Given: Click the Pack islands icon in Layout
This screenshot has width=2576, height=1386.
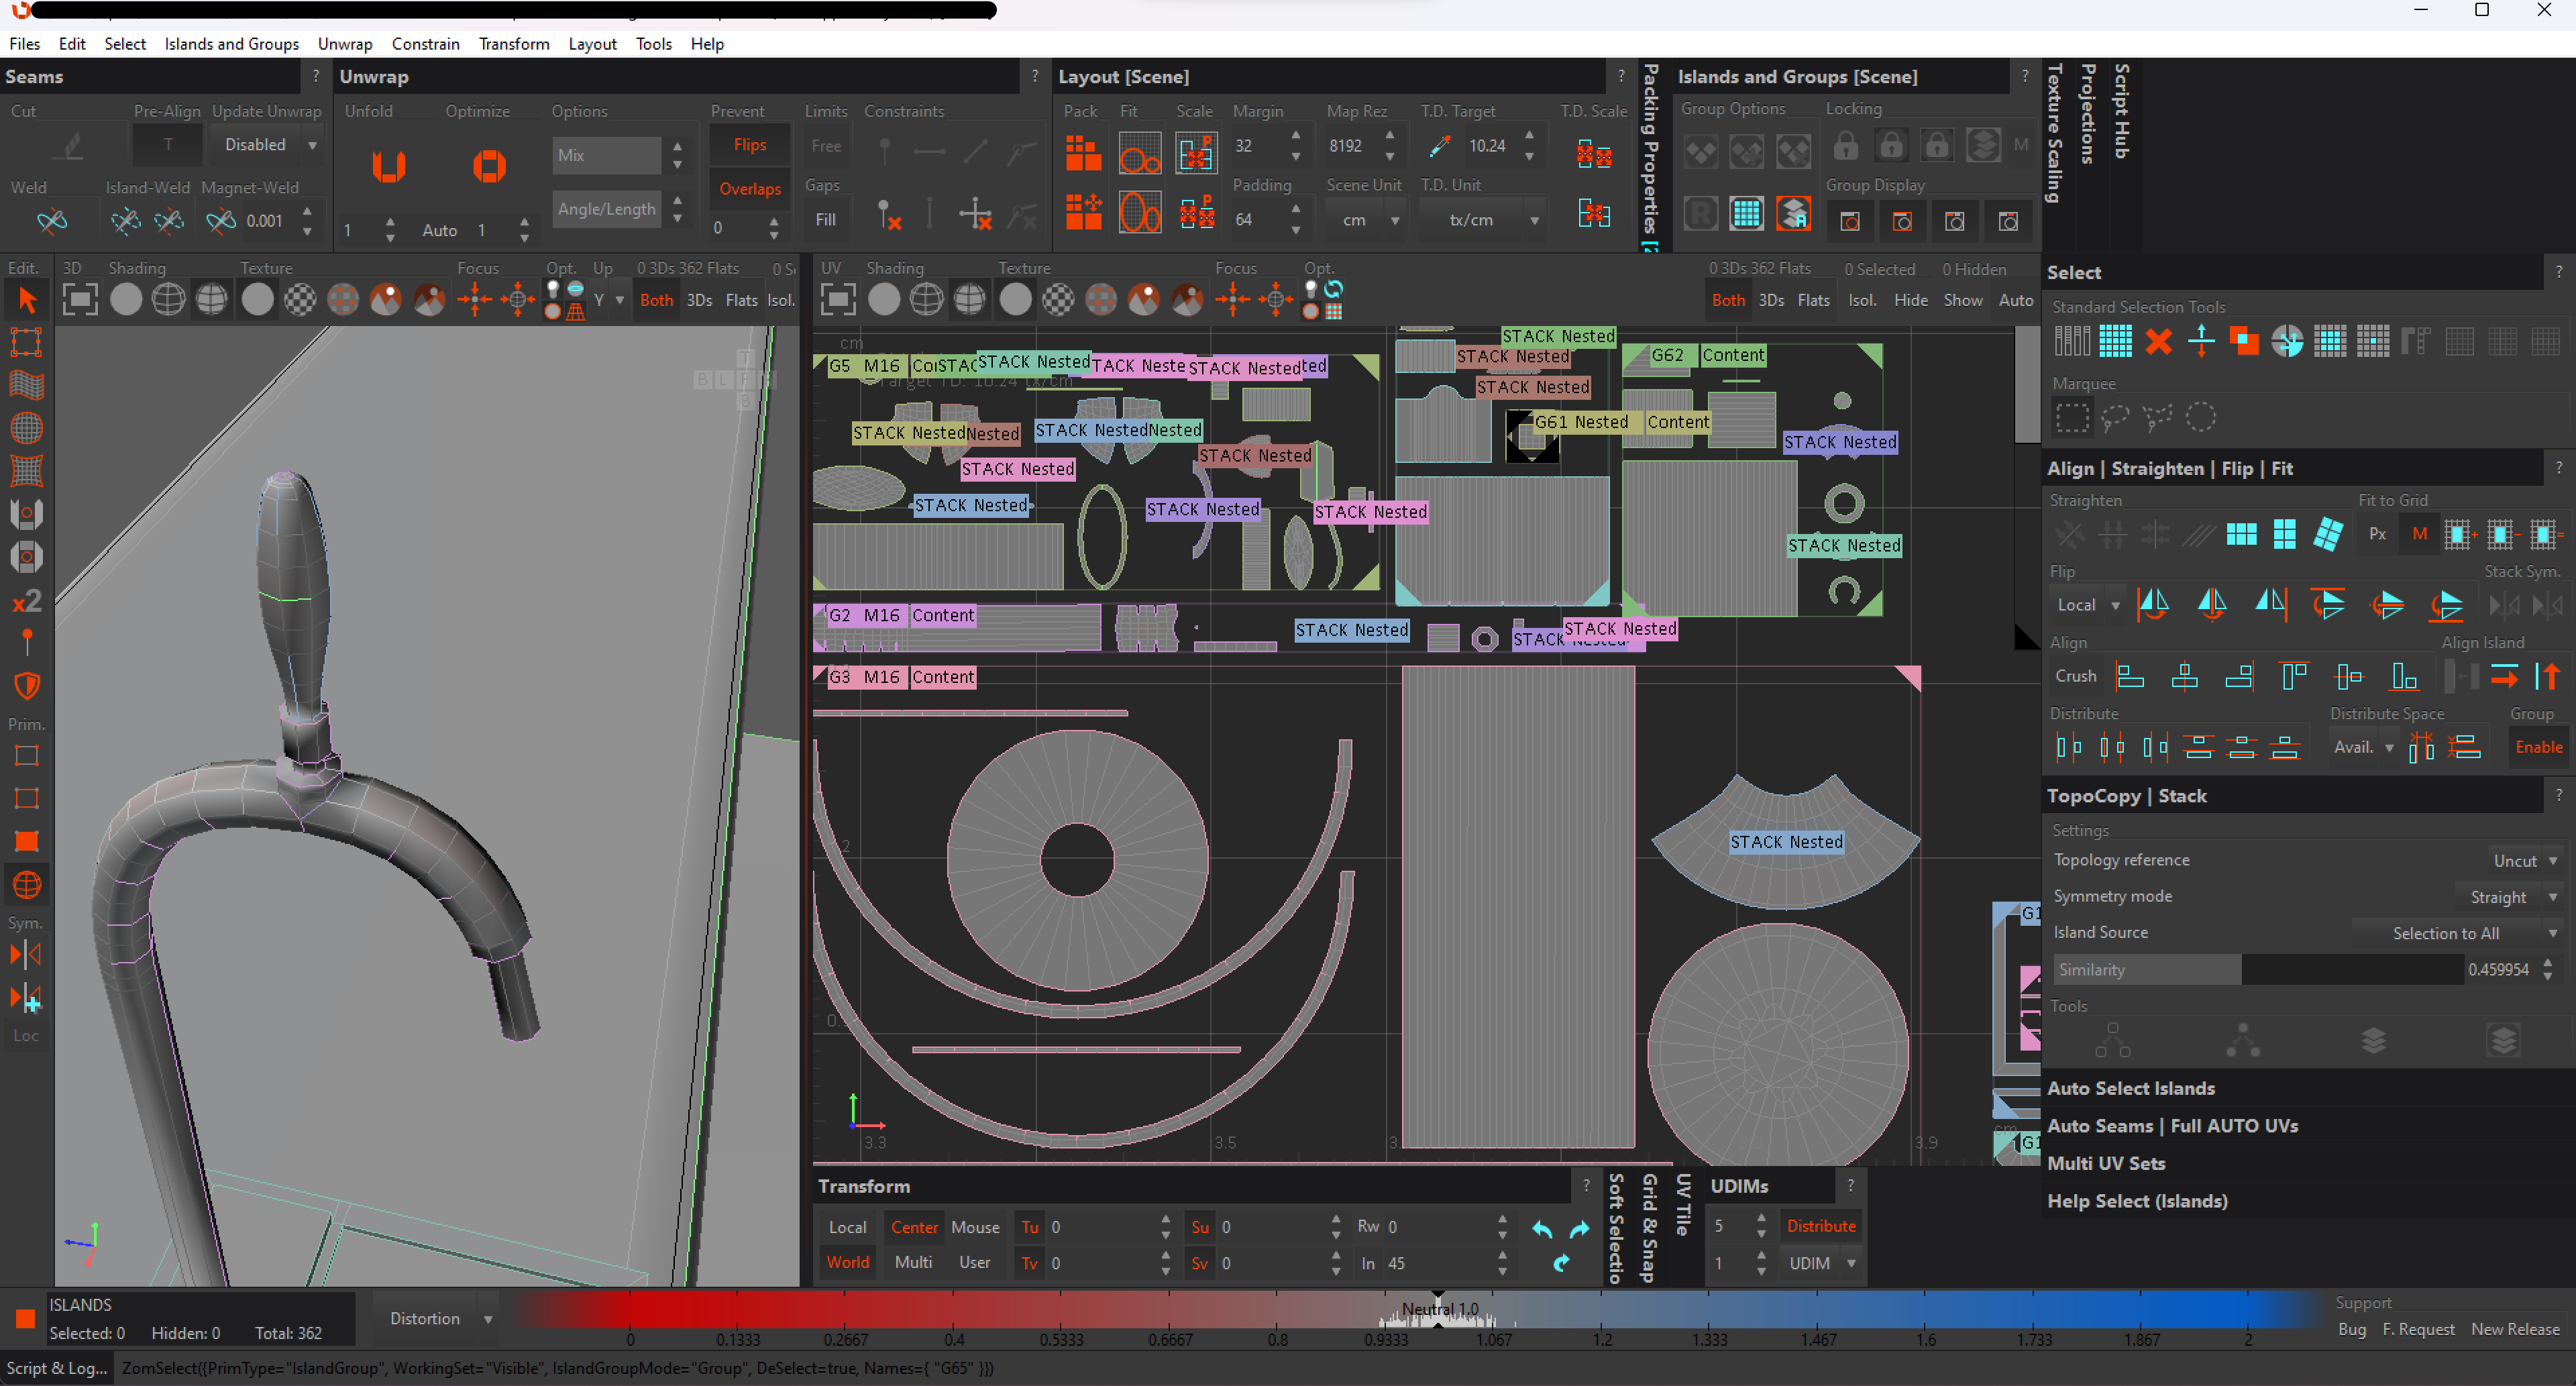Looking at the screenshot, I should point(1082,154).
